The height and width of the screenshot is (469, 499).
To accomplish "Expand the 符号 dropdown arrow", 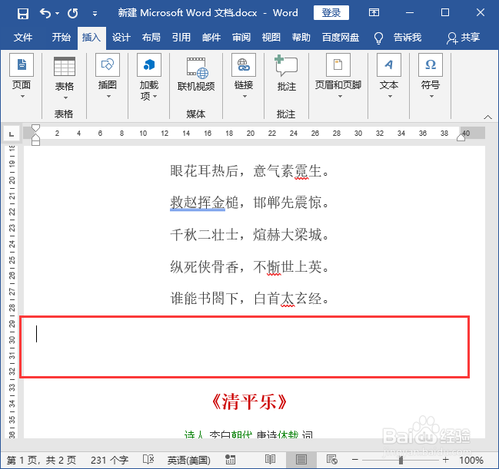I will (x=431, y=96).
